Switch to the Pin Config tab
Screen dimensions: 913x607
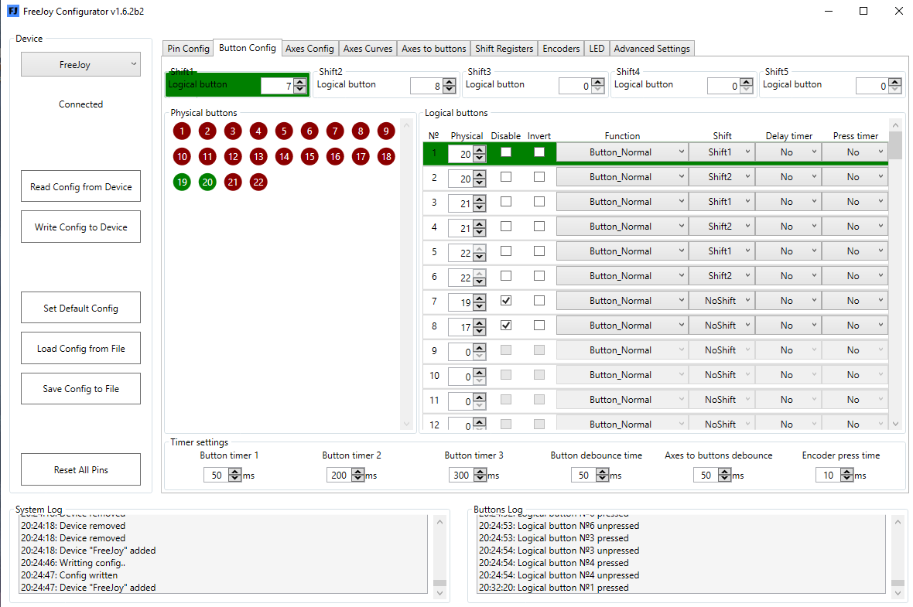(188, 48)
